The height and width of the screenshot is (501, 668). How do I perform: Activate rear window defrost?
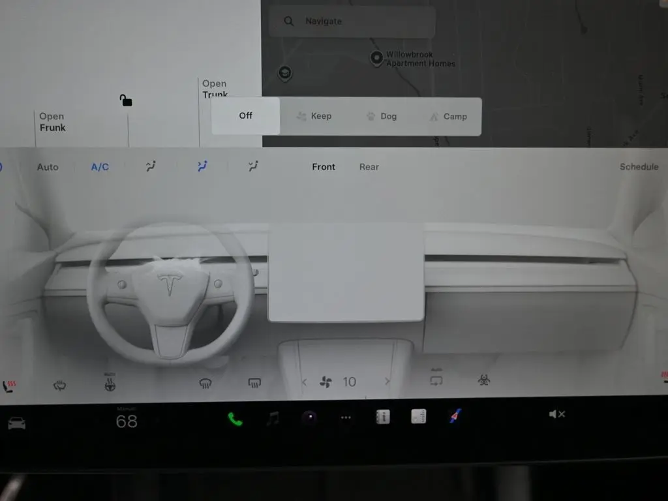click(255, 384)
